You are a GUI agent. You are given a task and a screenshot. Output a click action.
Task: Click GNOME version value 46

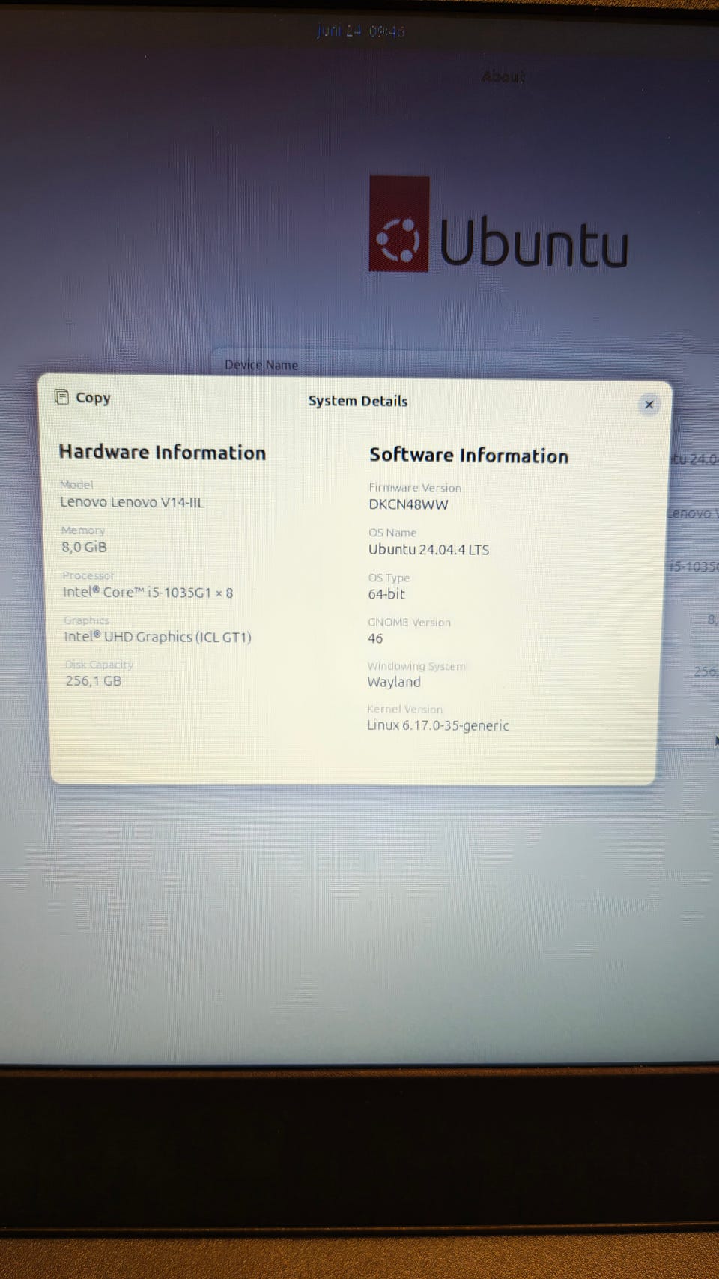[x=375, y=638]
